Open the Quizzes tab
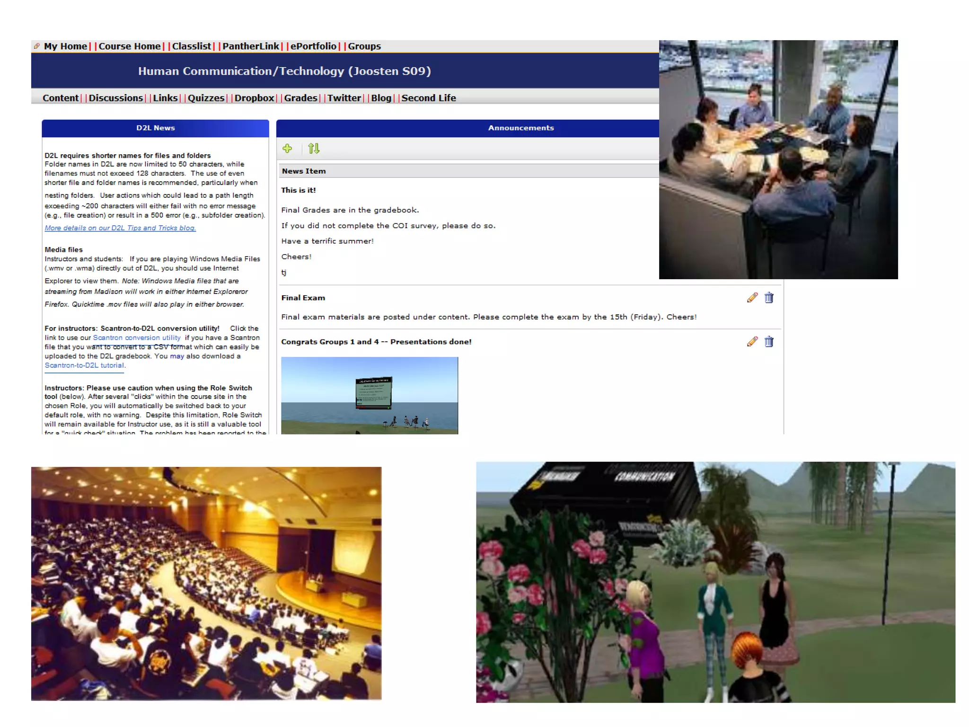The height and width of the screenshot is (727, 969). click(x=206, y=98)
